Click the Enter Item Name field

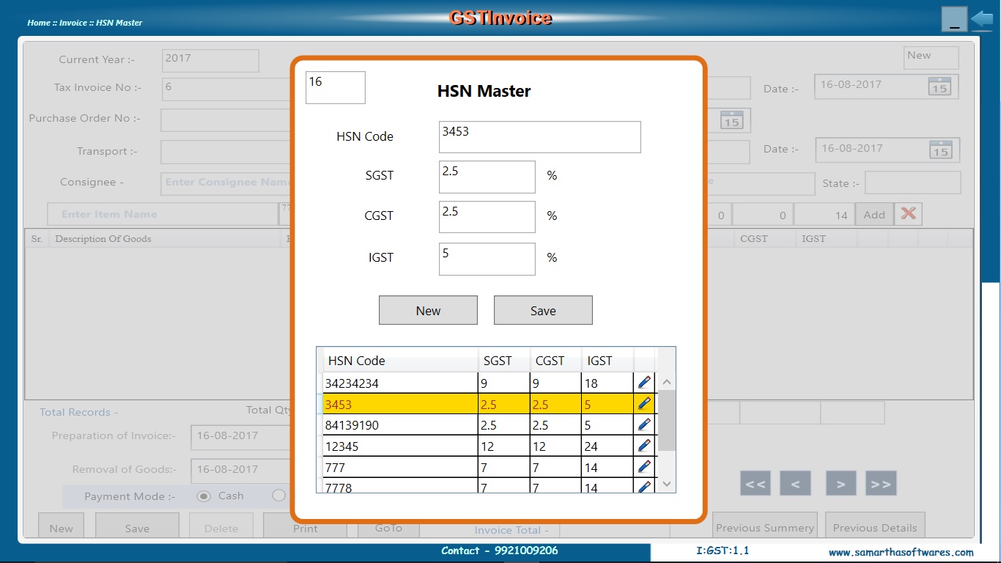(163, 214)
